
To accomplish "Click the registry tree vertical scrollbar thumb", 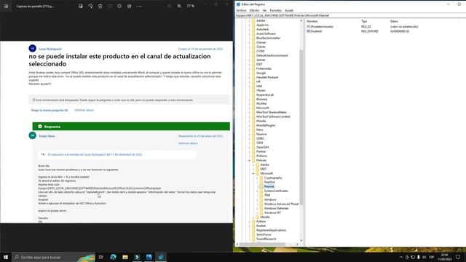I will (x=301, y=127).
